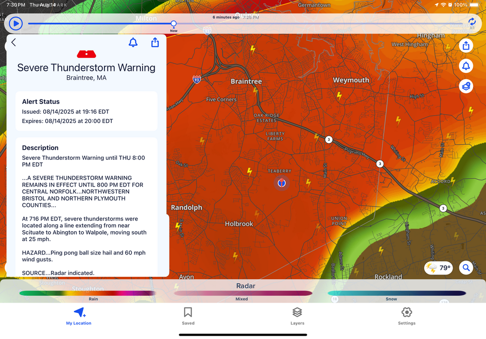This screenshot has width=486, height=339.
Task: Tap the Alert Status heading
Action: [x=41, y=102]
